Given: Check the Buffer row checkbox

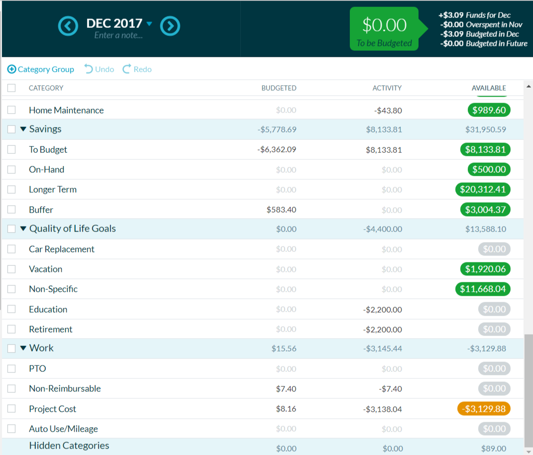Looking at the screenshot, I should tap(11, 210).
